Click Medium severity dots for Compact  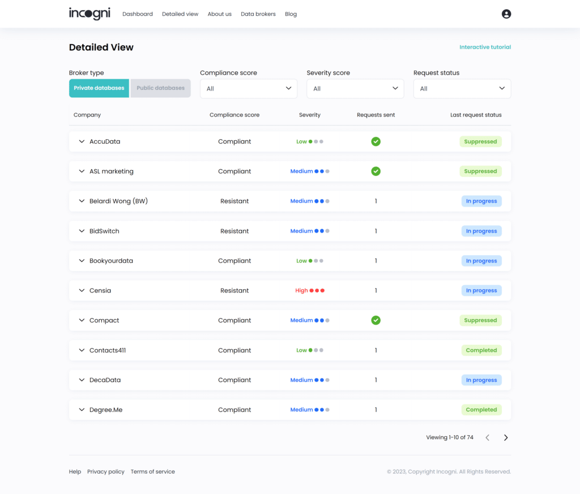(322, 320)
